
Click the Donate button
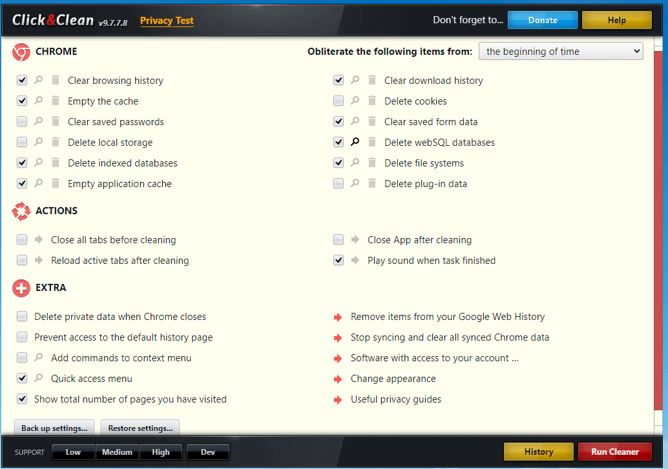[x=542, y=20]
